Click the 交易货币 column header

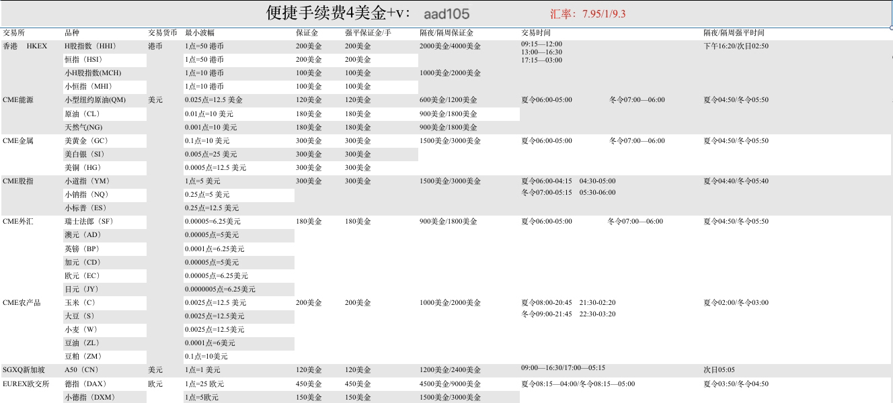[x=163, y=32]
